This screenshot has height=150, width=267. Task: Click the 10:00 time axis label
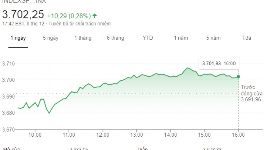35,135
